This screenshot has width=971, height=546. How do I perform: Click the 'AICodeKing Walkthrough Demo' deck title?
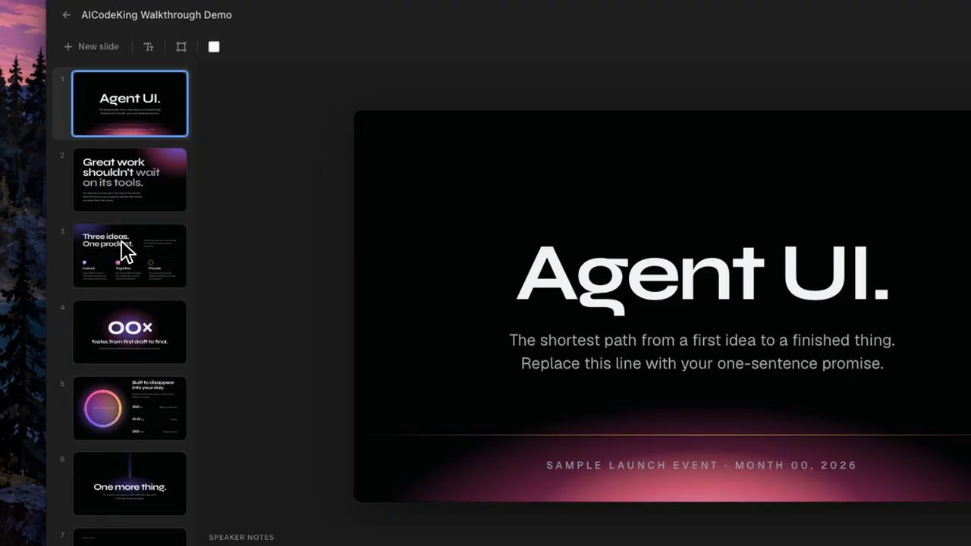(x=156, y=15)
